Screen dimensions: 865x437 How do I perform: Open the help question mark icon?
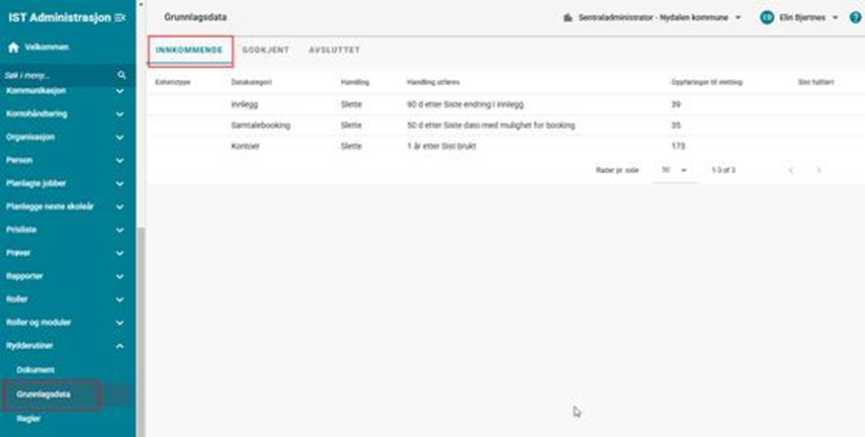(x=855, y=18)
